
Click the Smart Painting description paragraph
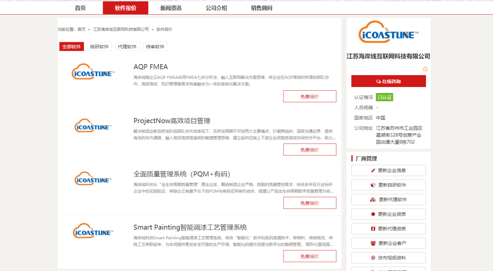click(233, 241)
